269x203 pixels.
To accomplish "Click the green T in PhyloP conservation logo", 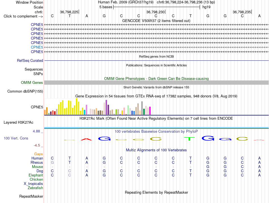I will [x=189, y=139].
